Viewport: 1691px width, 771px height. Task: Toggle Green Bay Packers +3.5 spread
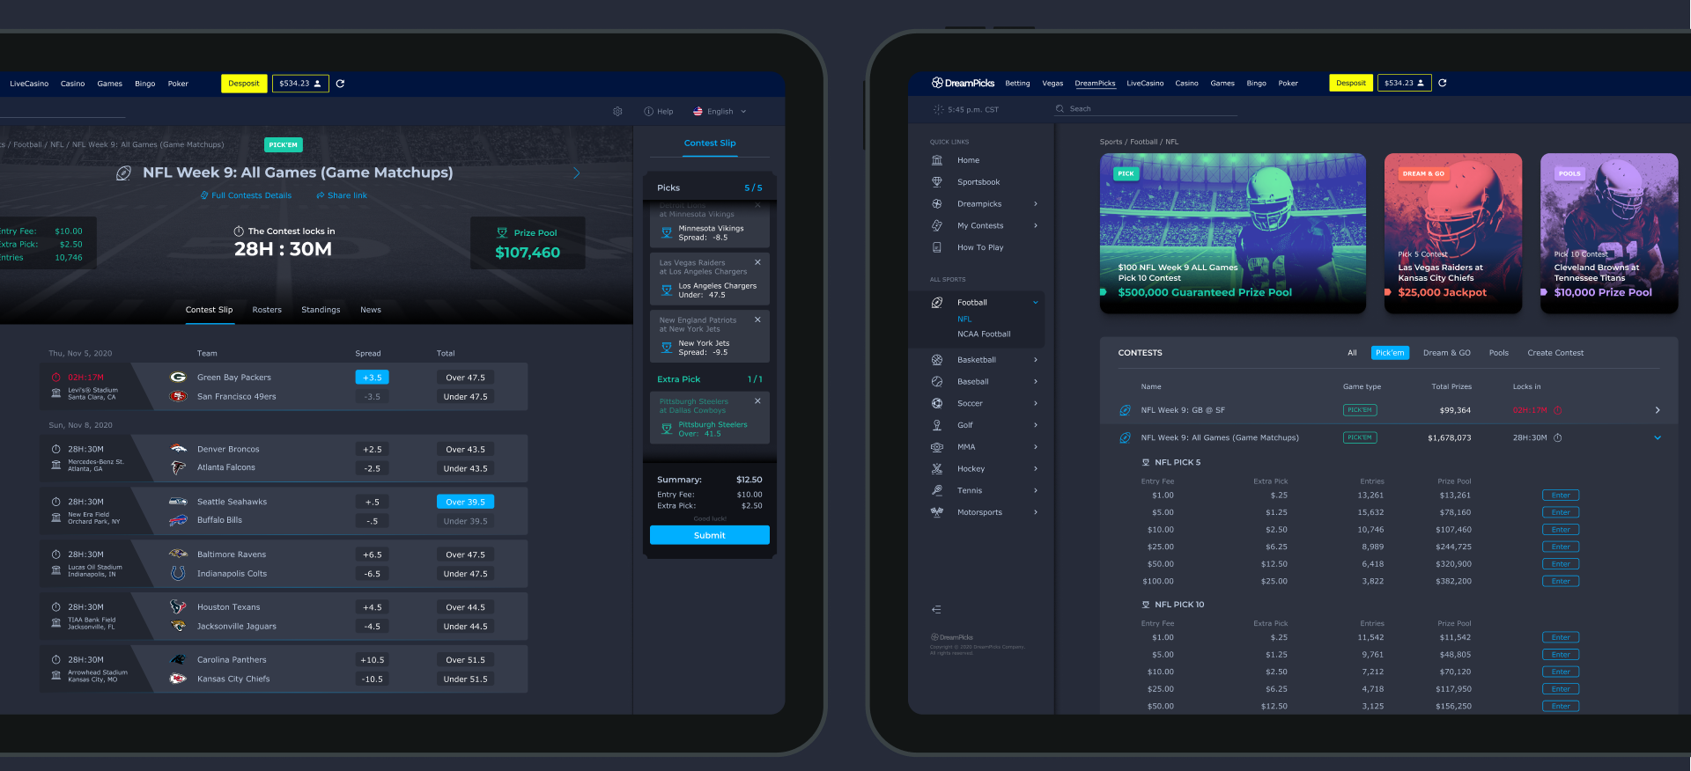(372, 378)
